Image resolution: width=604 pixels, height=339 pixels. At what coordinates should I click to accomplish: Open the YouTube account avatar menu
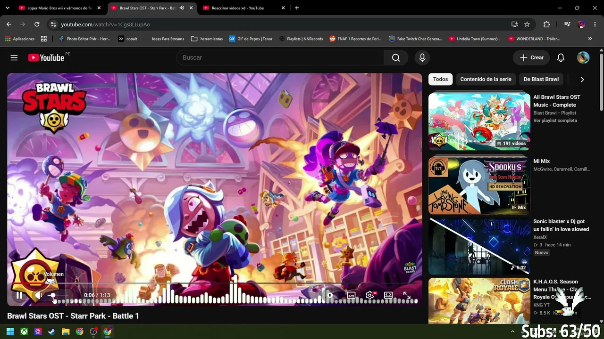583,57
